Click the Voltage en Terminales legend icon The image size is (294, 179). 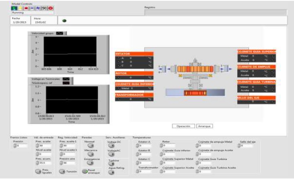(66, 79)
